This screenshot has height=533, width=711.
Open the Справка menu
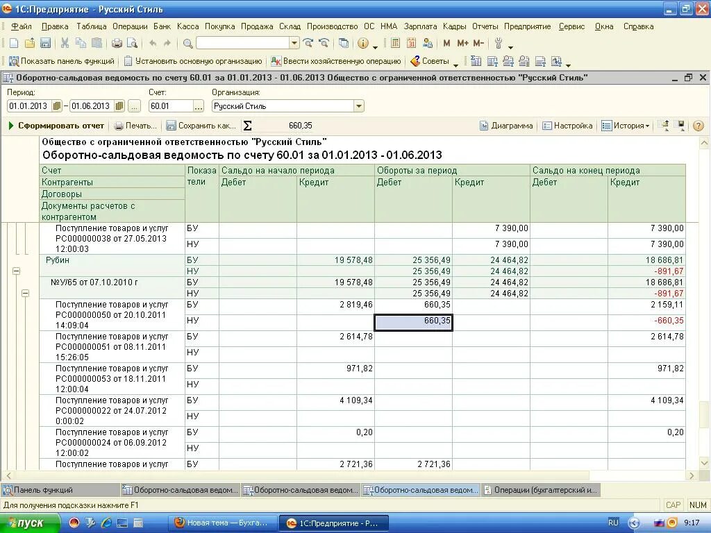(639, 26)
